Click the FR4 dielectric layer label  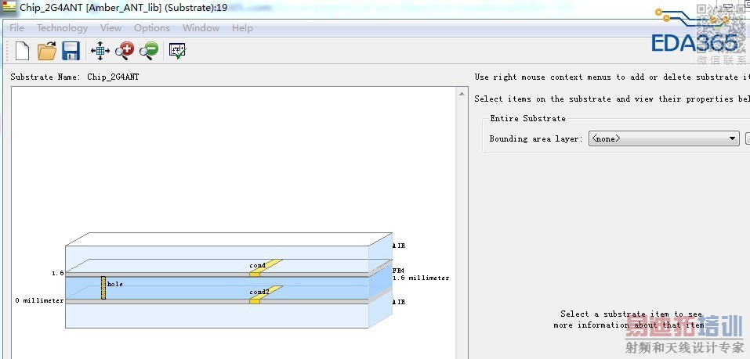tap(398, 271)
